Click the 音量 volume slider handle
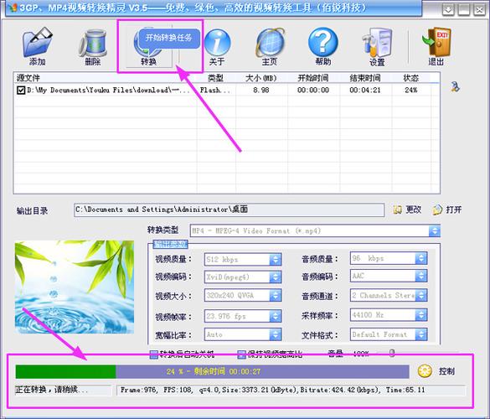The height and width of the screenshot is (419, 490). coord(392,354)
